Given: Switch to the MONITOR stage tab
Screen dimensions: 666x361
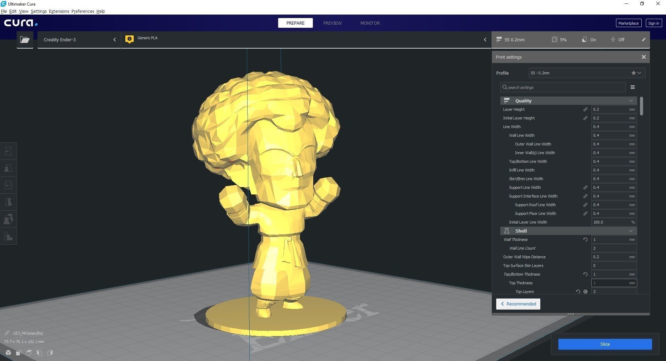Looking at the screenshot, I should pyautogui.click(x=370, y=23).
